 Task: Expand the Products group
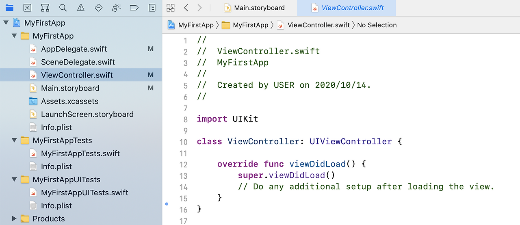(x=14, y=219)
